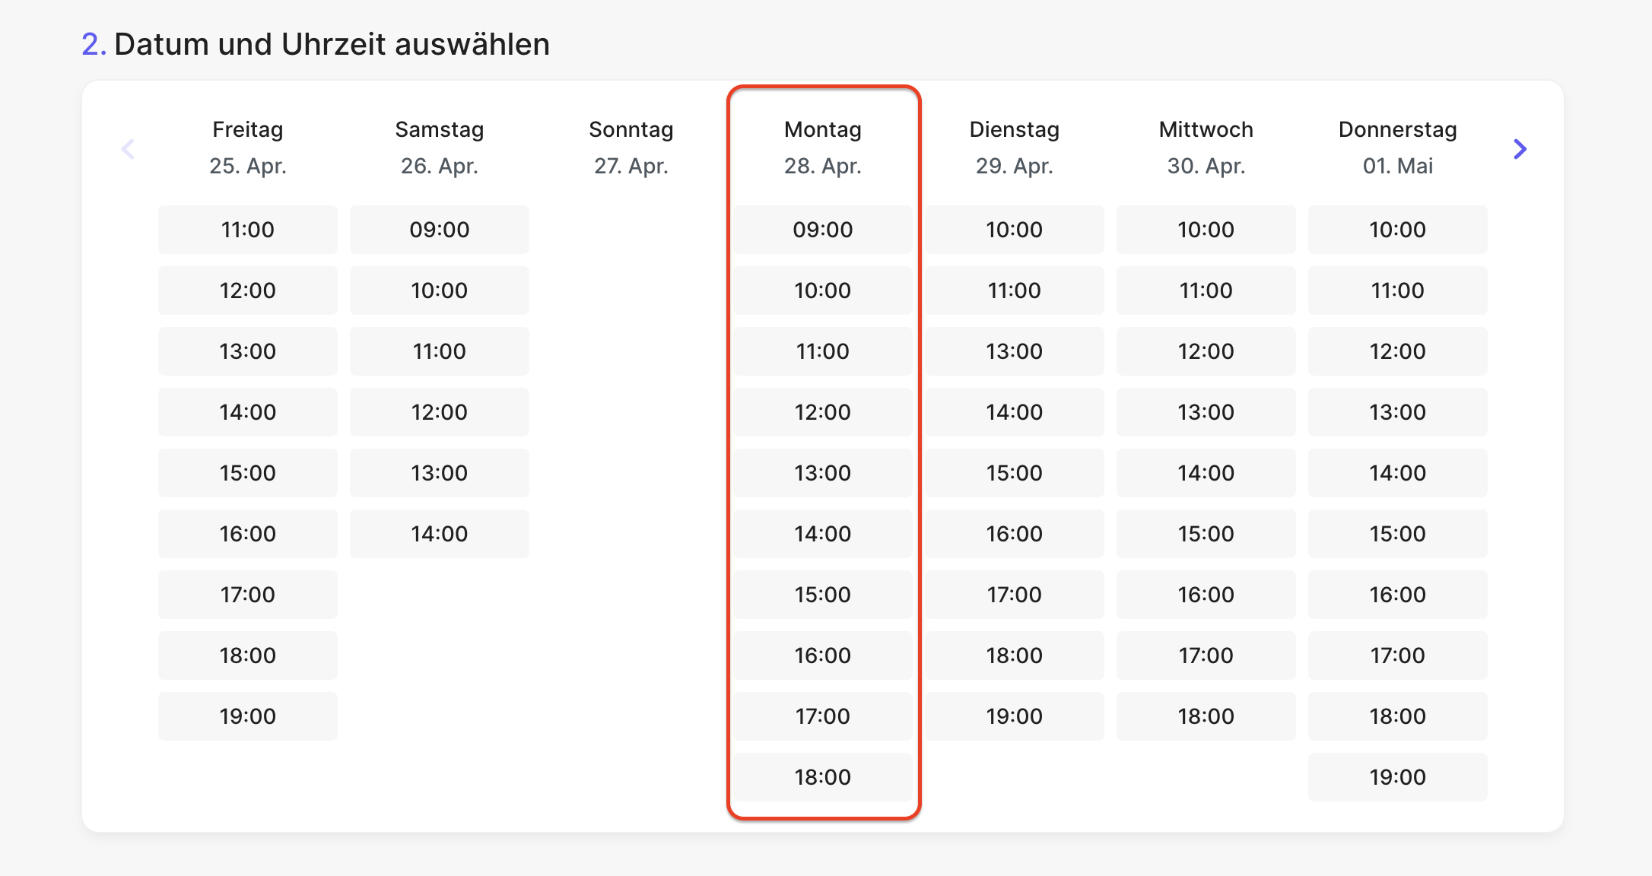Select 19:00 on Dienstag
Image resolution: width=1652 pixels, height=876 pixels.
1015,716
